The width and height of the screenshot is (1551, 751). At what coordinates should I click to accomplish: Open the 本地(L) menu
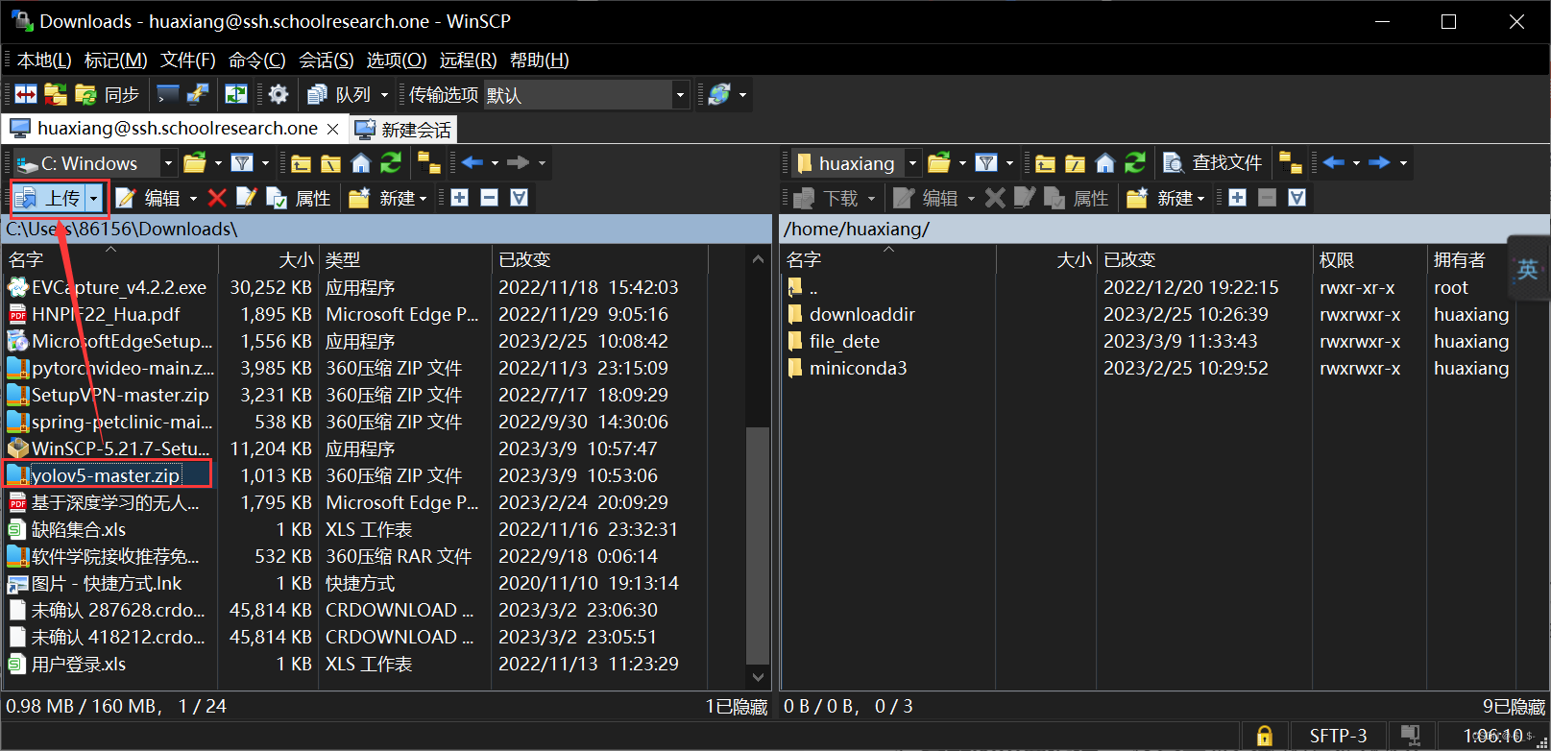[44, 61]
